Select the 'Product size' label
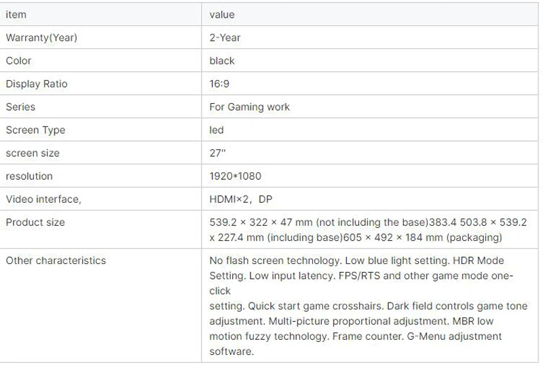Image resolution: width=543 pixels, height=365 pixels. [x=35, y=222]
